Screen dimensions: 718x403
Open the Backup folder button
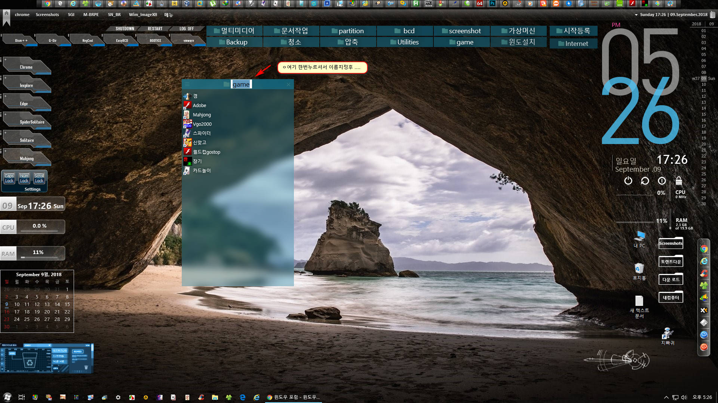point(234,42)
